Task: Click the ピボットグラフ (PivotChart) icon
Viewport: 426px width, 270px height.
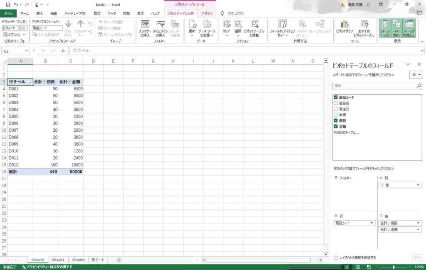Action: point(344,25)
